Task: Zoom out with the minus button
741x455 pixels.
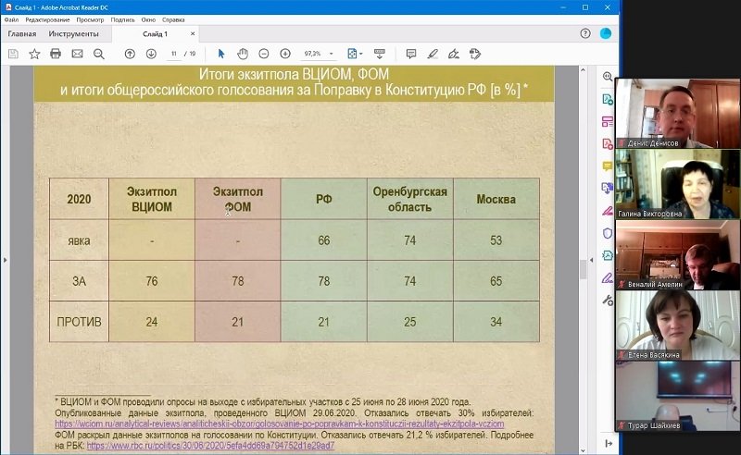Action: click(264, 54)
